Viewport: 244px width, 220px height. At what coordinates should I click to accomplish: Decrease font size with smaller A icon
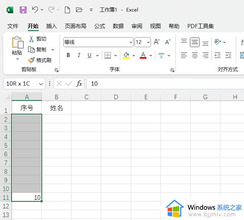(168, 42)
